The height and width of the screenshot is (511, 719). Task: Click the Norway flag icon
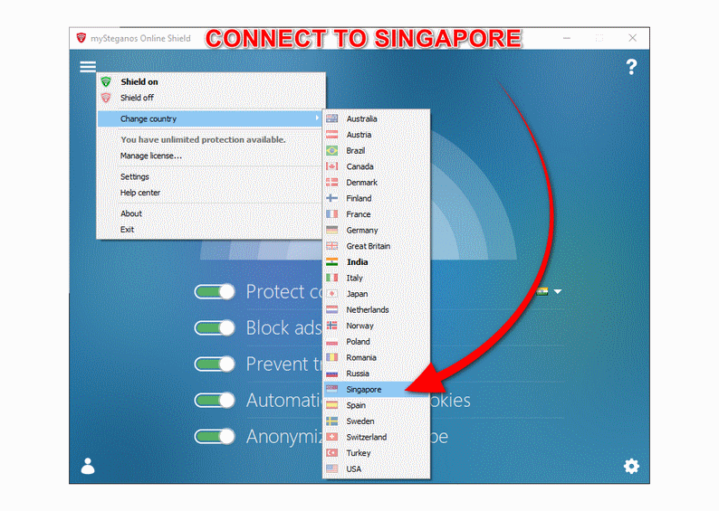pyautogui.click(x=332, y=326)
